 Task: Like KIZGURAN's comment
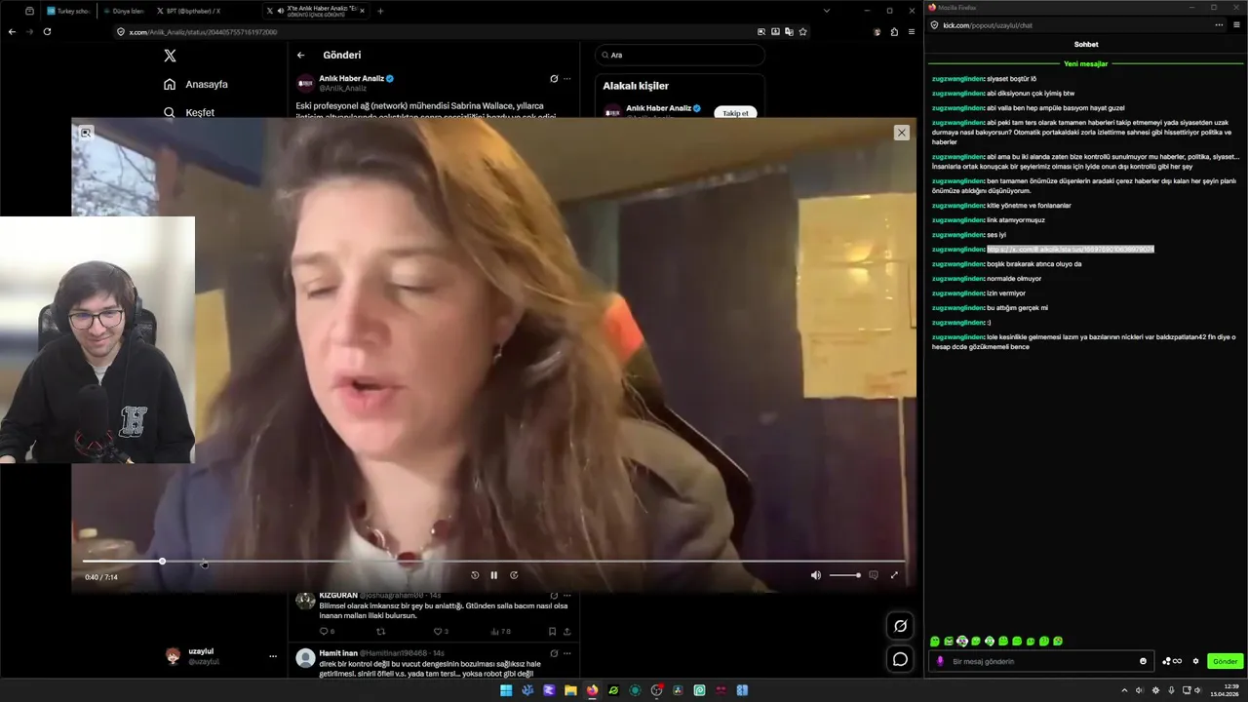coord(440,631)
